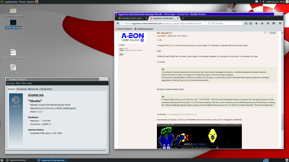Open trash icon in bottom panel
289x162 pixels.
(x=287, y=160)
